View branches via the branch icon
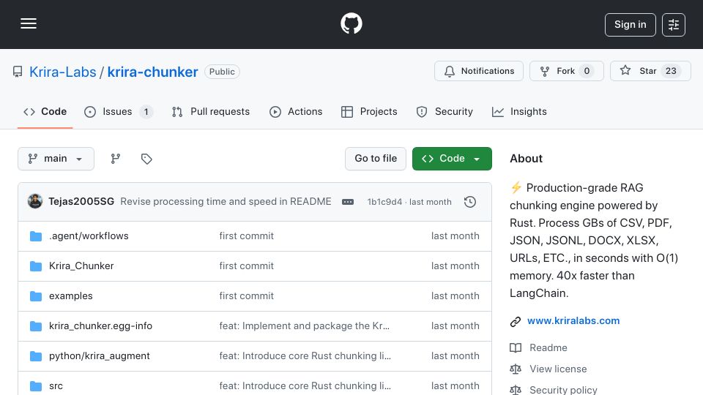The width and height of the screenshot is (703, 395). (116, 159)
